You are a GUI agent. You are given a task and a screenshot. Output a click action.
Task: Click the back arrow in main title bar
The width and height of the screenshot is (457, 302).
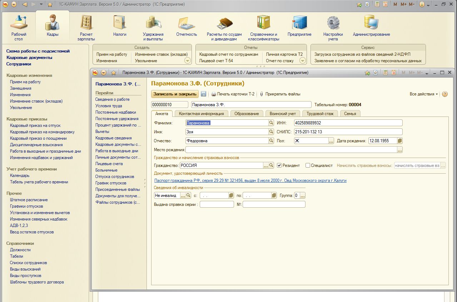pos(25,4)
